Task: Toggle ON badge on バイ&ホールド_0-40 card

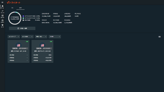Action: 27,41
